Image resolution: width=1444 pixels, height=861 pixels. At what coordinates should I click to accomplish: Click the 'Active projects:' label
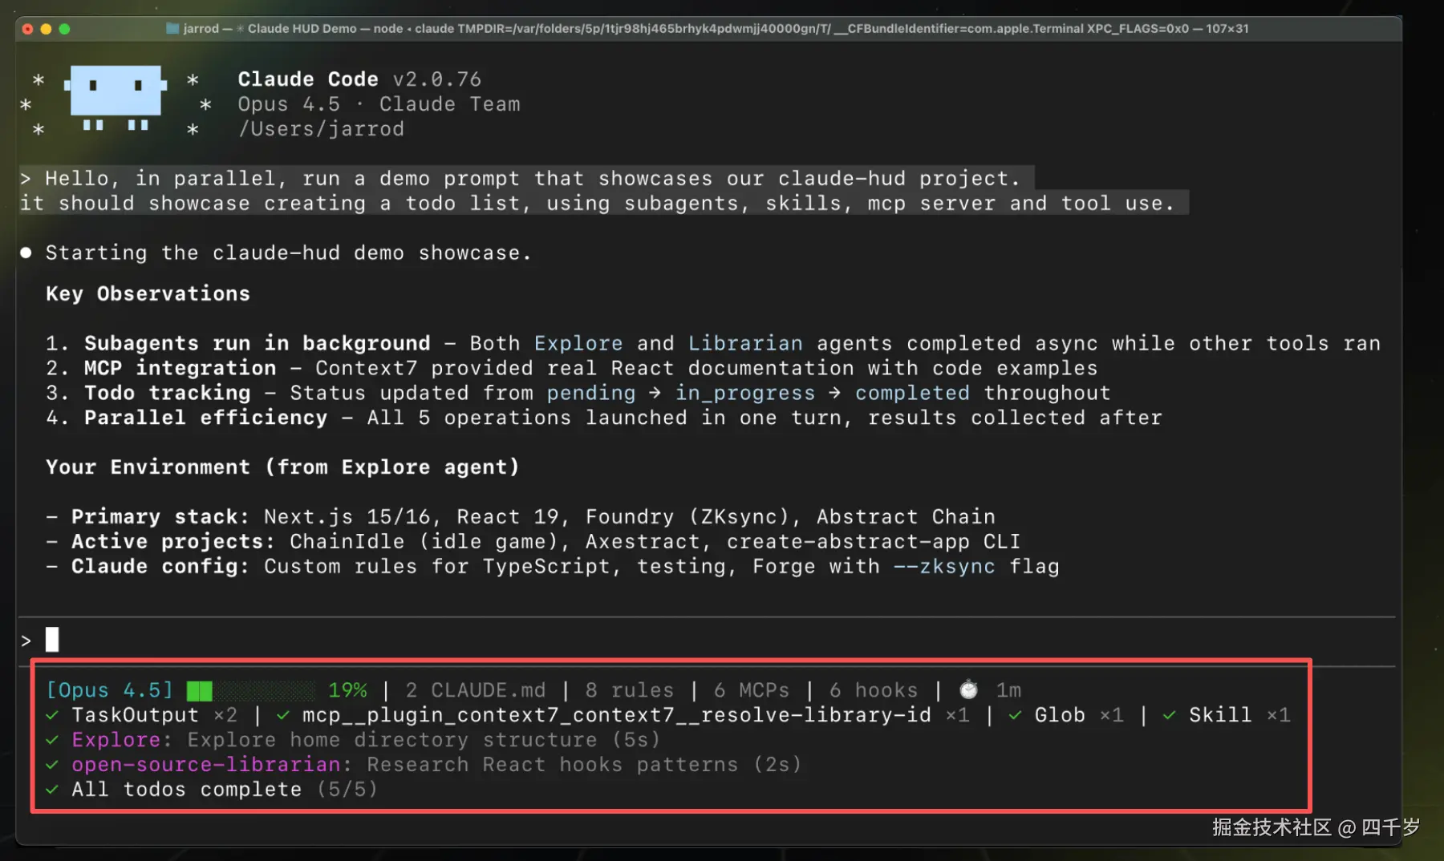pyautogui.click(x=173, y=541)
